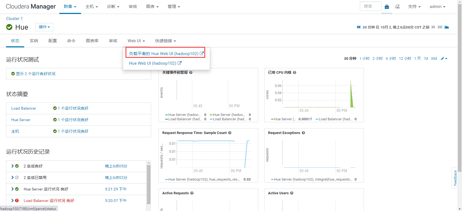The image size is (462, 211).
Task: Open the 主机 status summary link
Action: 15,132
